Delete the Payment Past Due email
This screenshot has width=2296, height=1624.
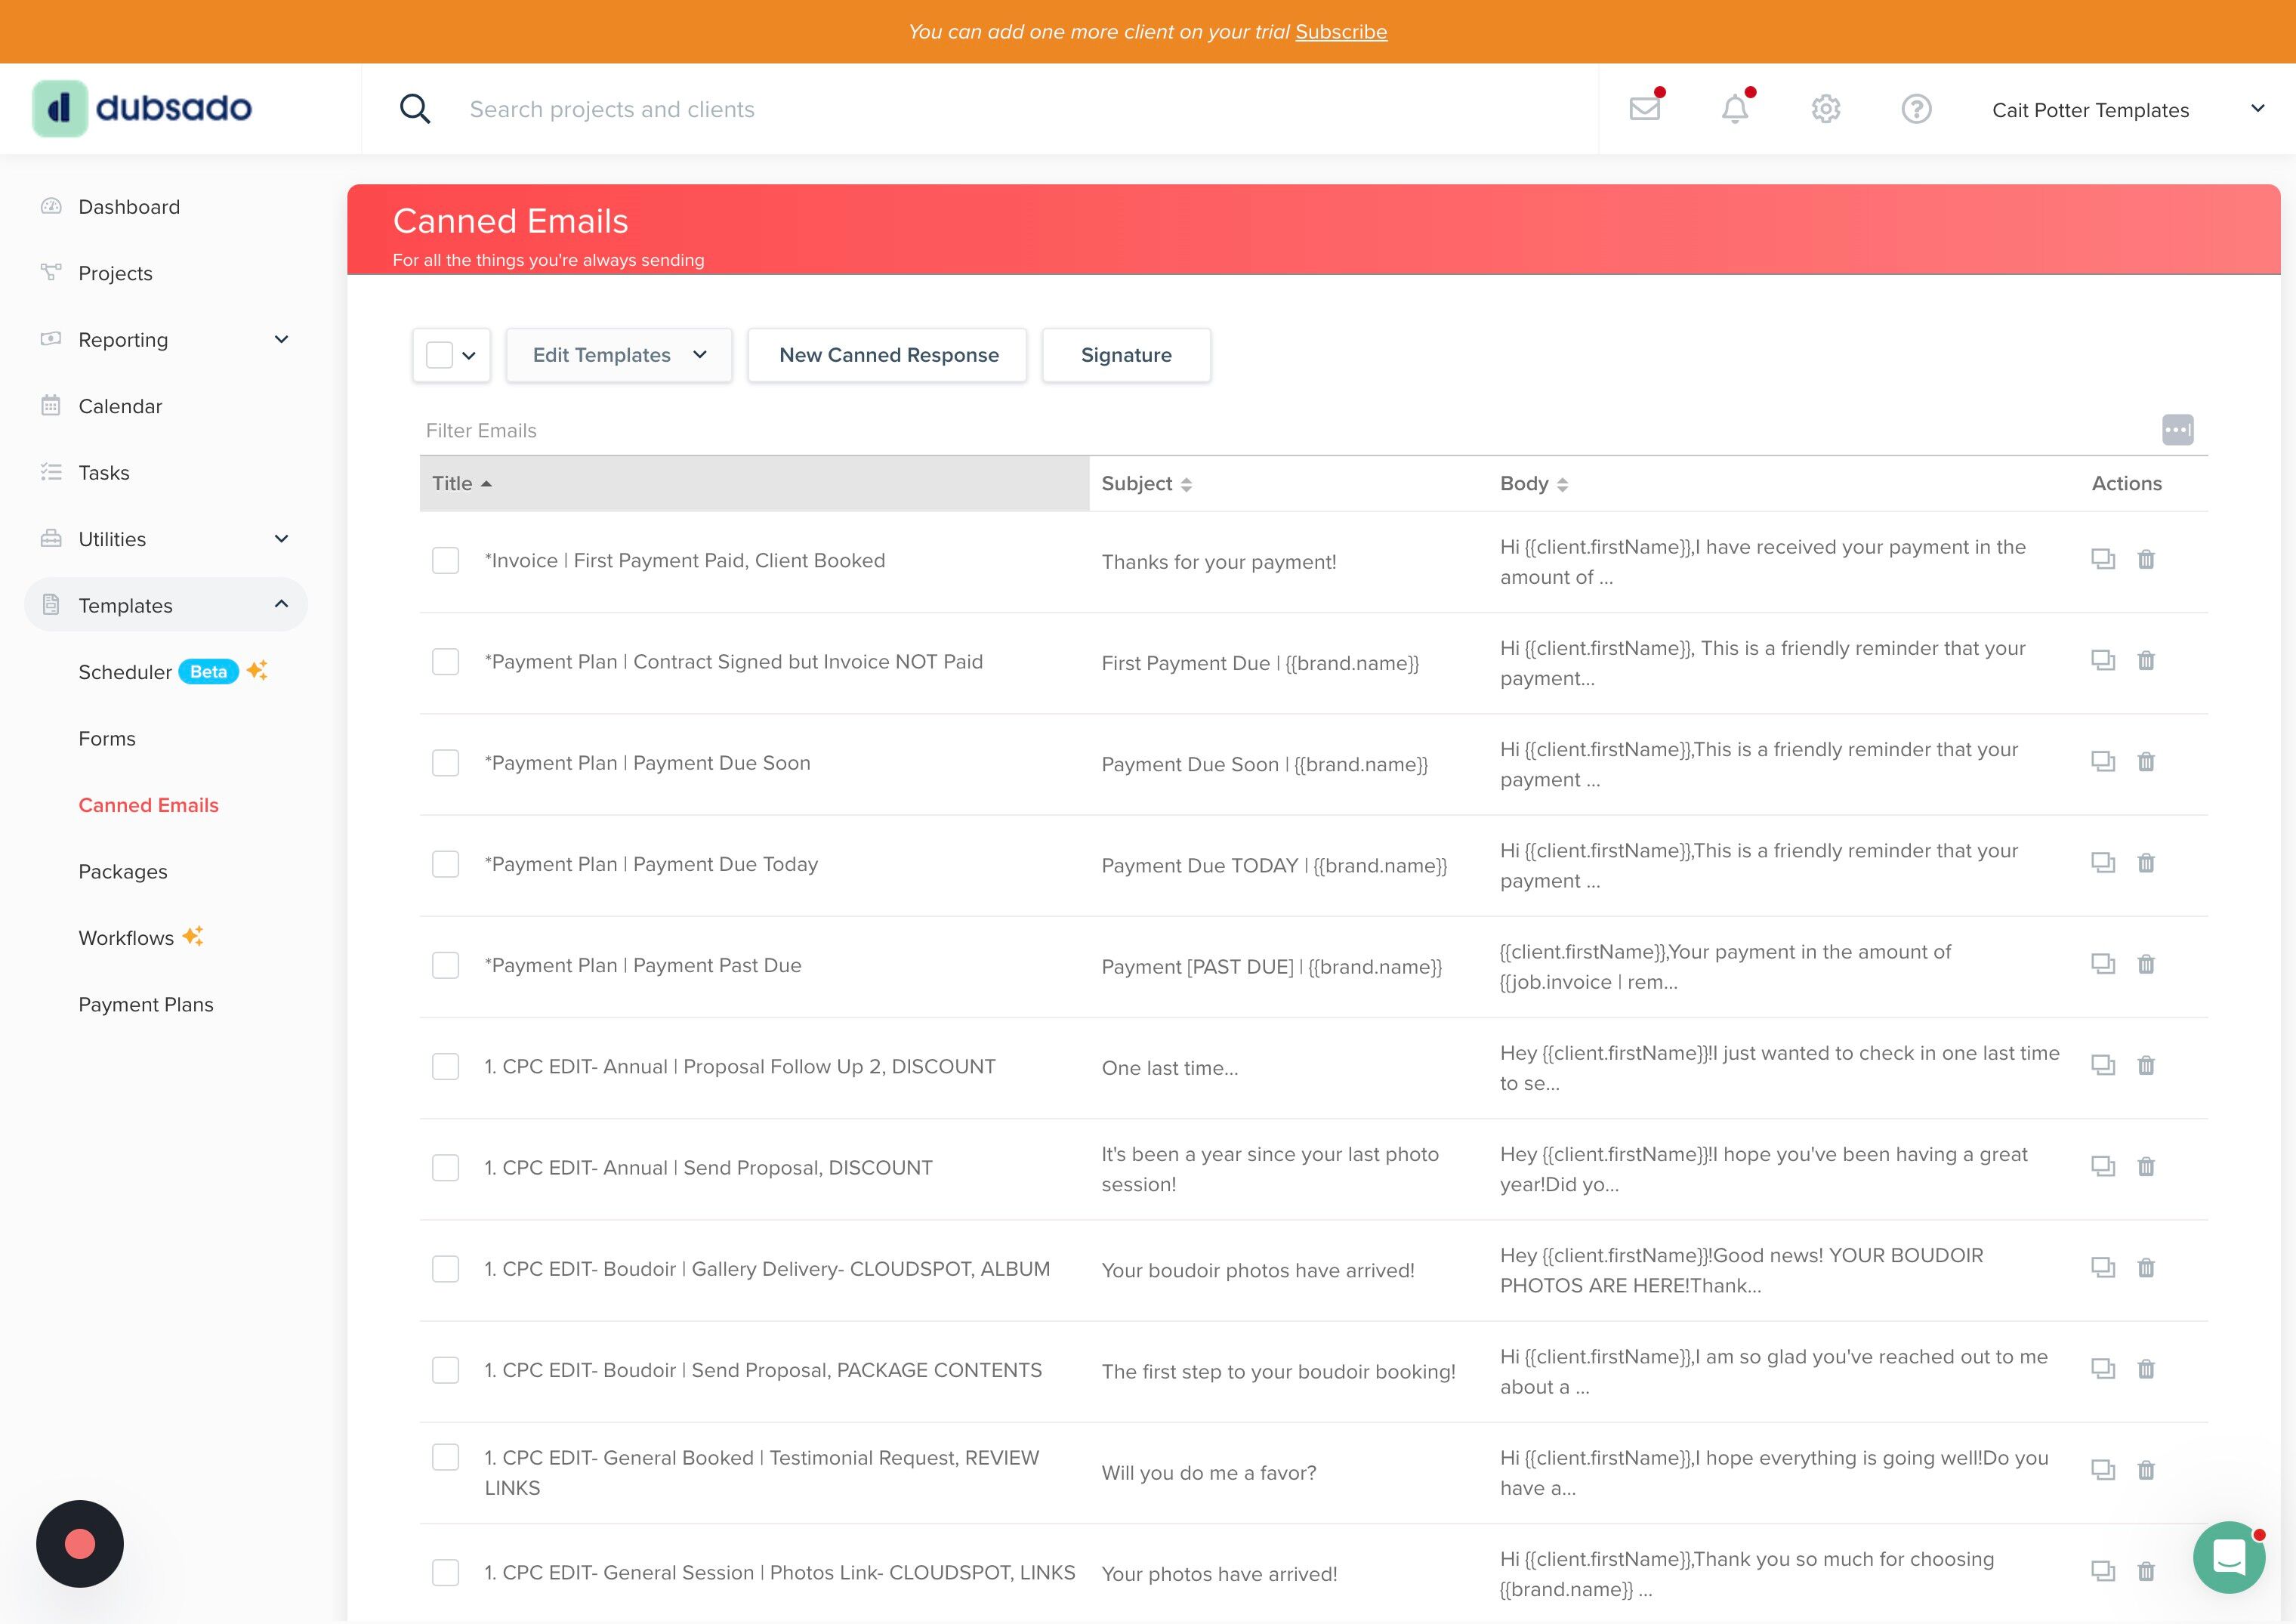(x=2146, y=964)
